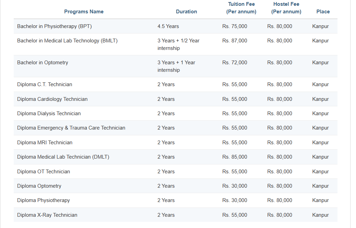Viewport: 356px width, 228px height.
Task: Select Diploma X-Ray Technician program
Action: (47, 215)
